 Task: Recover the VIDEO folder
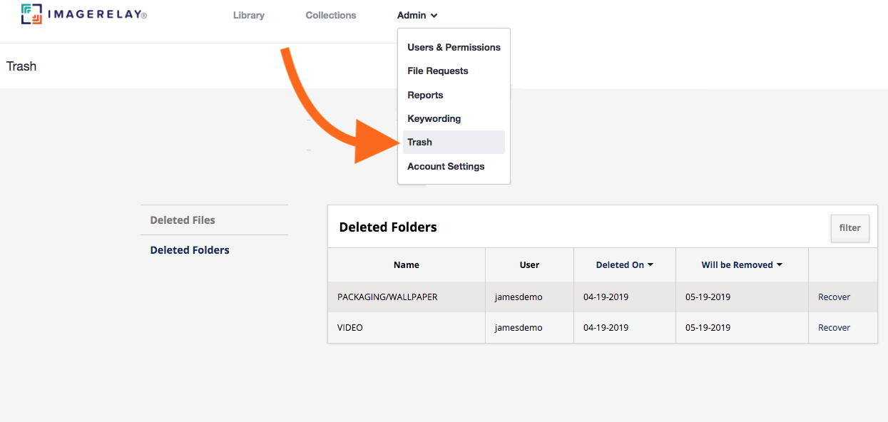(x=834, y=328)
